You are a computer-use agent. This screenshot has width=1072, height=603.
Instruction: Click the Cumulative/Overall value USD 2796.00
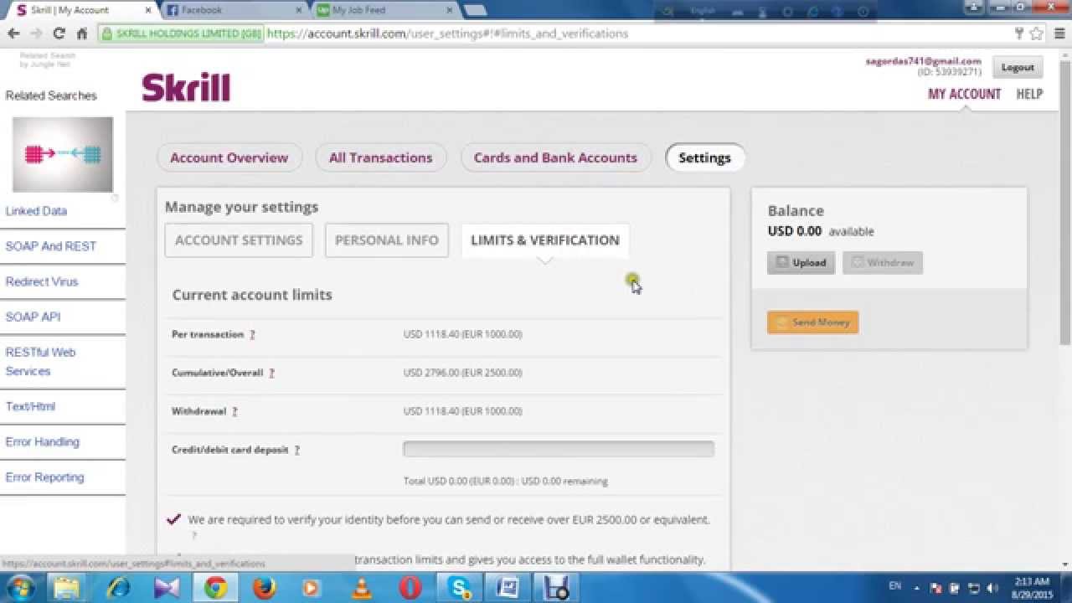click(462, 373)
